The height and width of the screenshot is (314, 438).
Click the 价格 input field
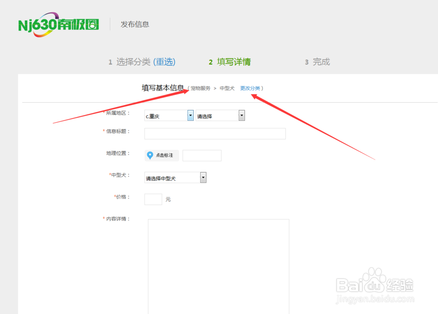[x=153, y=199]
